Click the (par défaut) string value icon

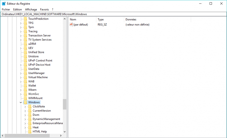(x=71, y=24)
